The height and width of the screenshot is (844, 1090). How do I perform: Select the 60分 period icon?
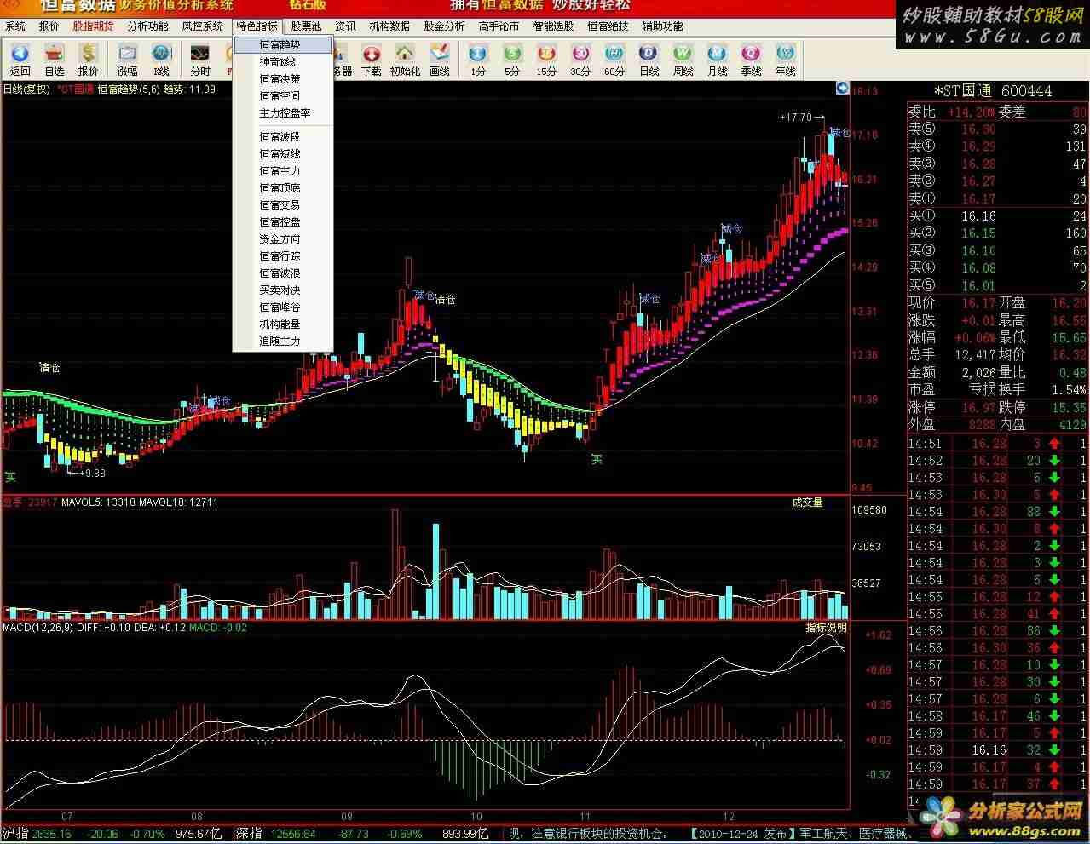[614, 60]
